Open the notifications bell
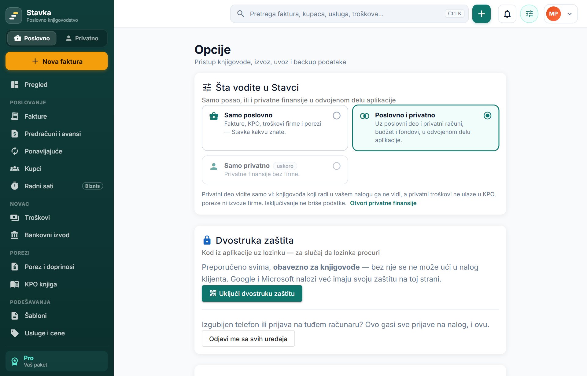The height and width of the screenshot is (376, 587). [507, 14]
